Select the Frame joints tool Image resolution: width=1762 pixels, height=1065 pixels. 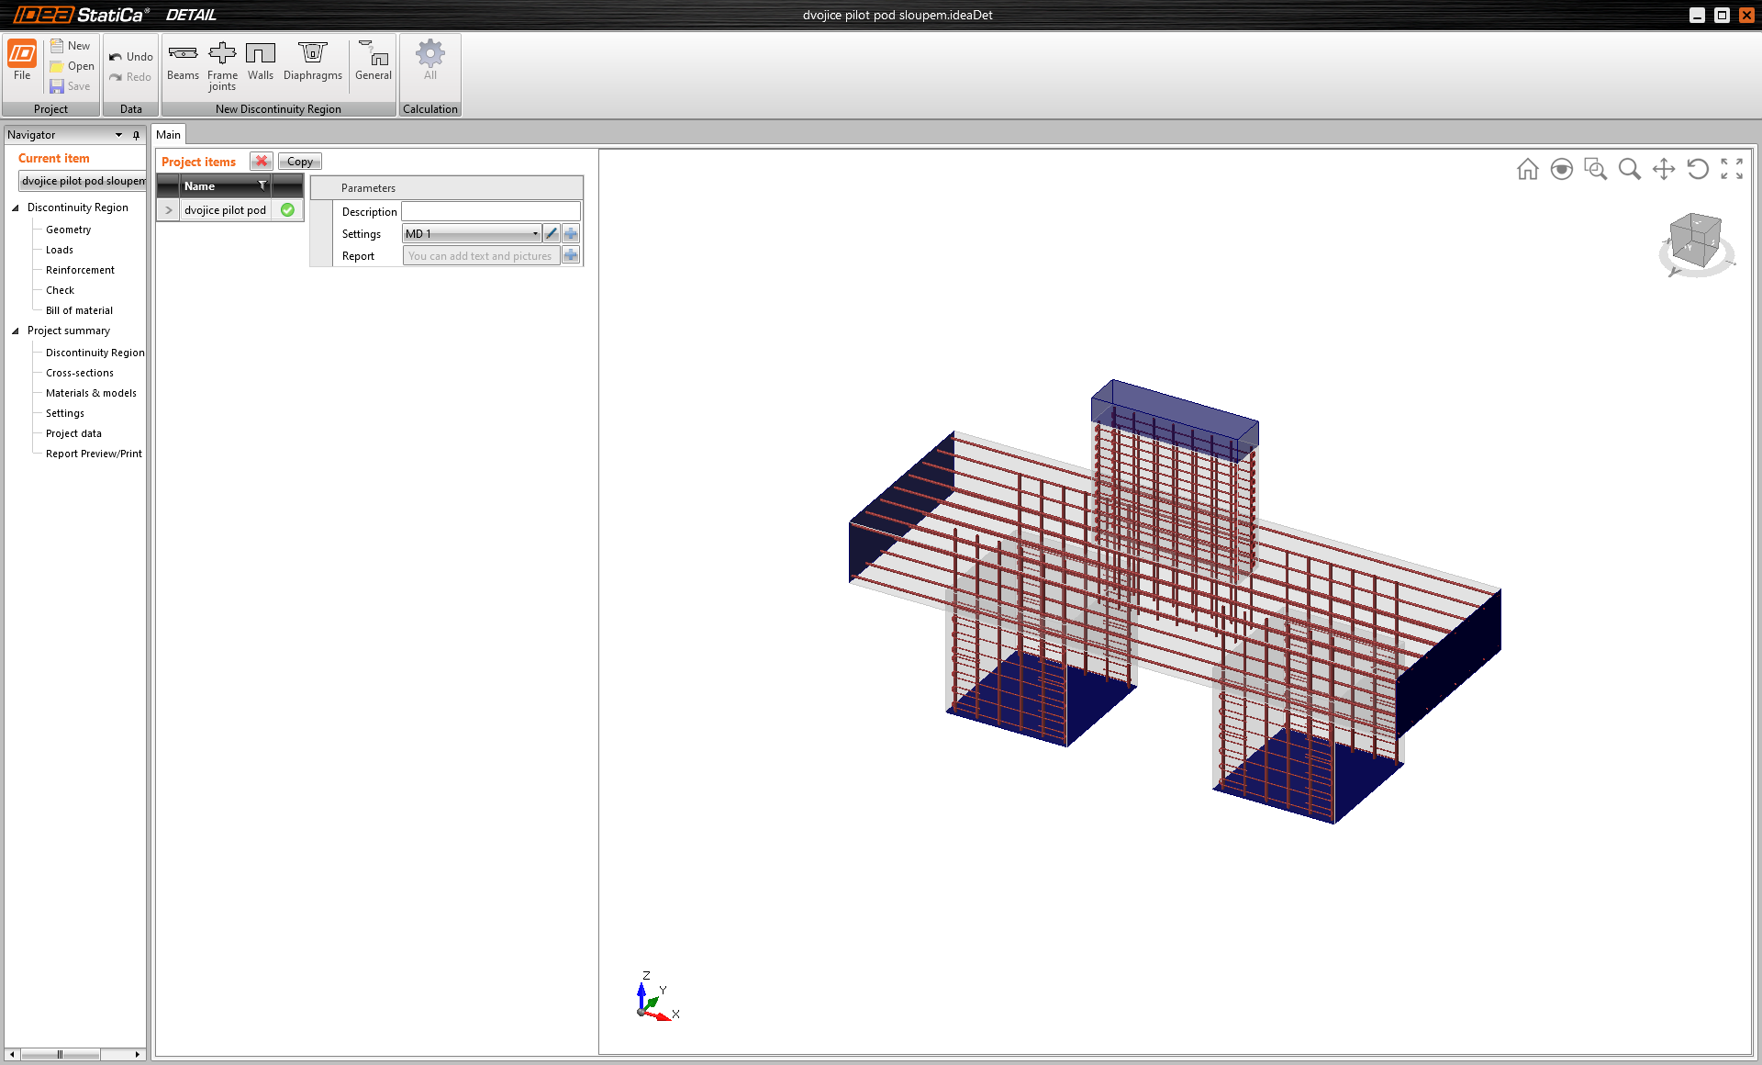tap(222, 65)
